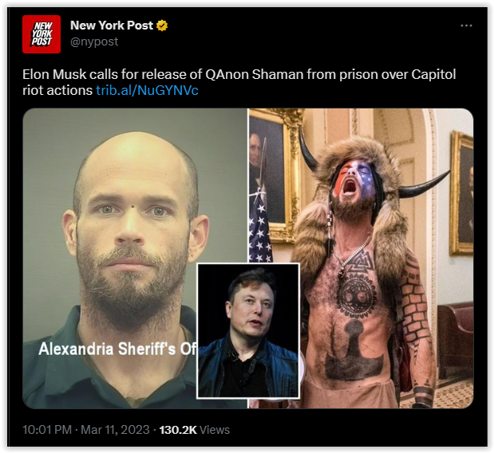
Task: Click the words Elon Musk in tweet
Action: 54,75
